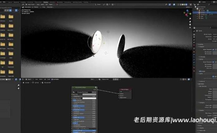Switch to the Modeling workspace tab

point(16,2)
